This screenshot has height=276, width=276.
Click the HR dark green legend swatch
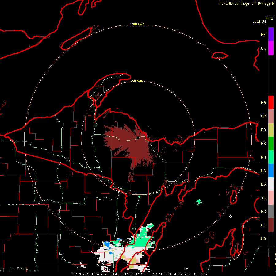pyautogui.click(x=271, y=144)
